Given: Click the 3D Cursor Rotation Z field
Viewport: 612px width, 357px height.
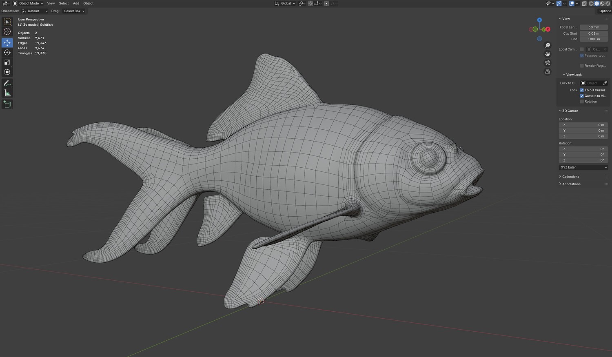Looking at the screenshot, I should click(583, 160).
